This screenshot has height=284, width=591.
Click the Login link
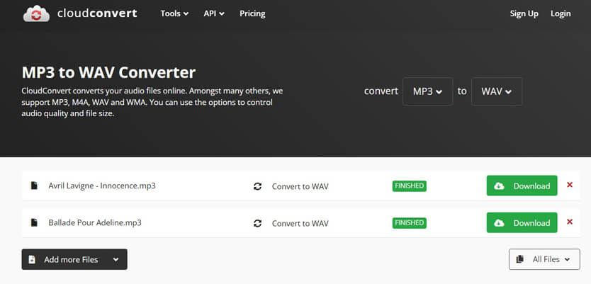coord(561,13)
